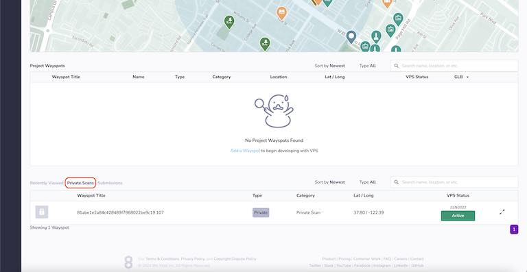Click the private scan placeholder thumbnail icon
527x272 pixels.
click(42, 212)
